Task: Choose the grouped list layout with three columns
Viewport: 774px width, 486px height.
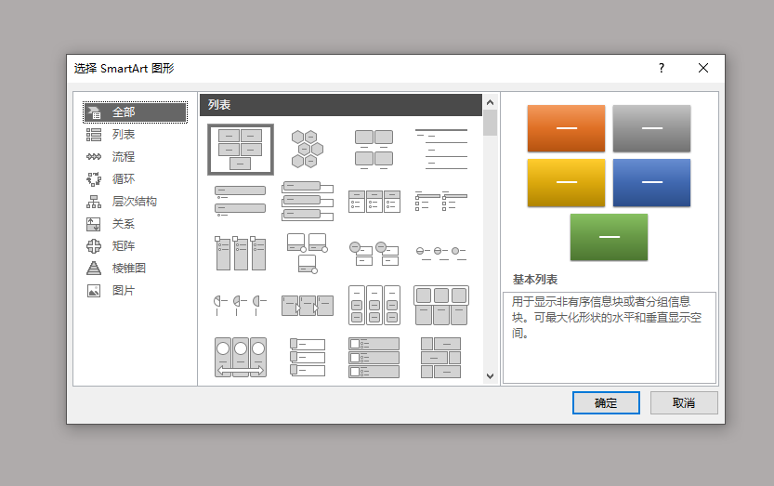Action: coord(374,305)
